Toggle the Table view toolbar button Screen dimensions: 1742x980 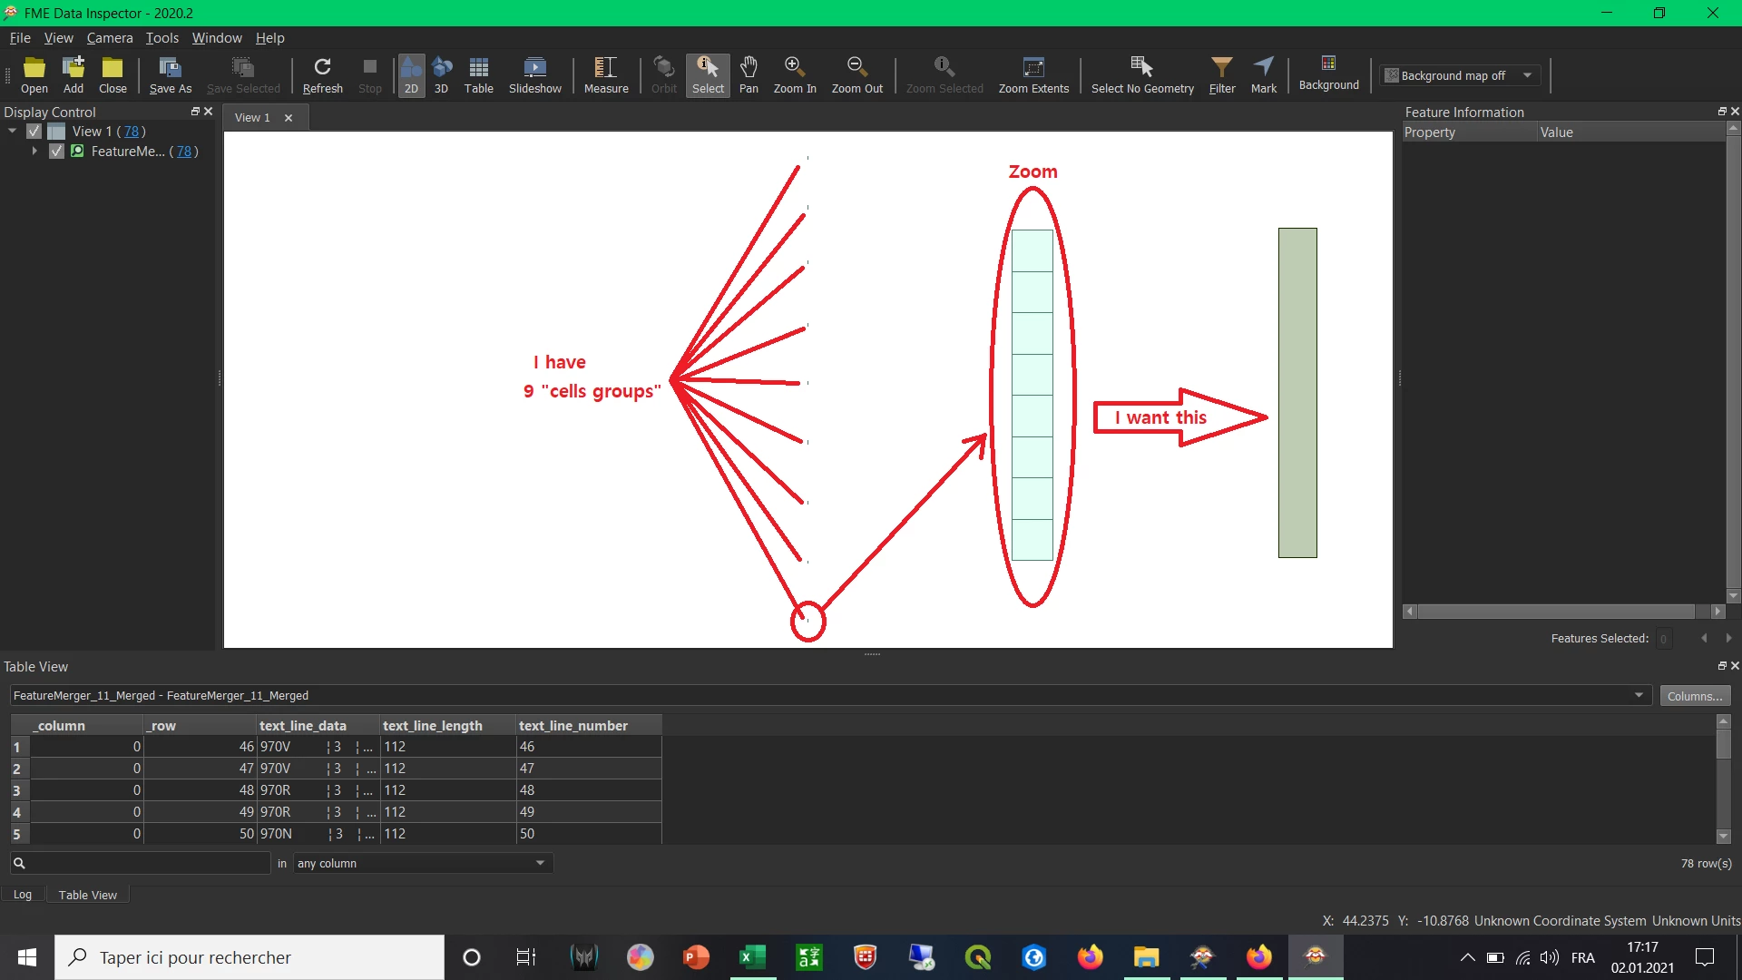478,74
